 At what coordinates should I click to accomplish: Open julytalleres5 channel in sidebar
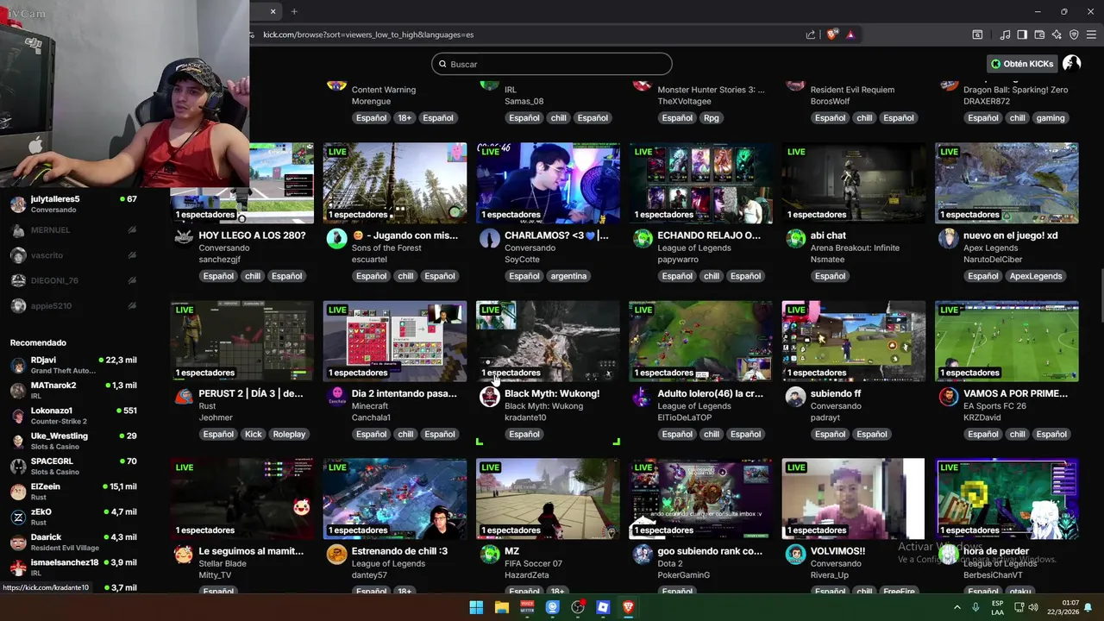pyautogui.click(x=73, y=204)
